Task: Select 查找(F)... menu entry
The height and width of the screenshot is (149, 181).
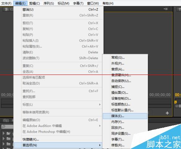Action: point(59,91)
